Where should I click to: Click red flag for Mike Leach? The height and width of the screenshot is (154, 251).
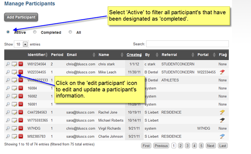point(222,72)
